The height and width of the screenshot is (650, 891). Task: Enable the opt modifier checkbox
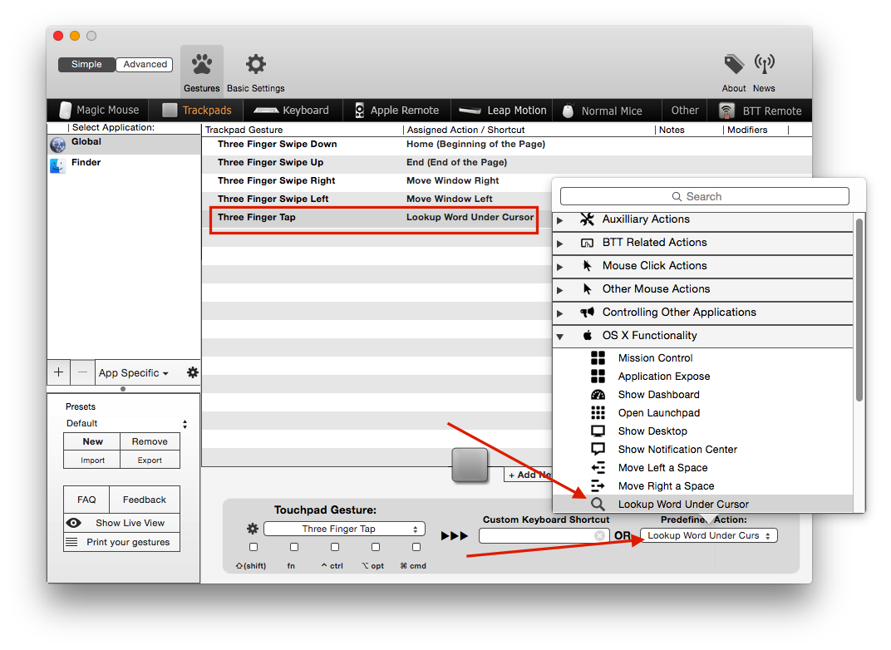376,547
